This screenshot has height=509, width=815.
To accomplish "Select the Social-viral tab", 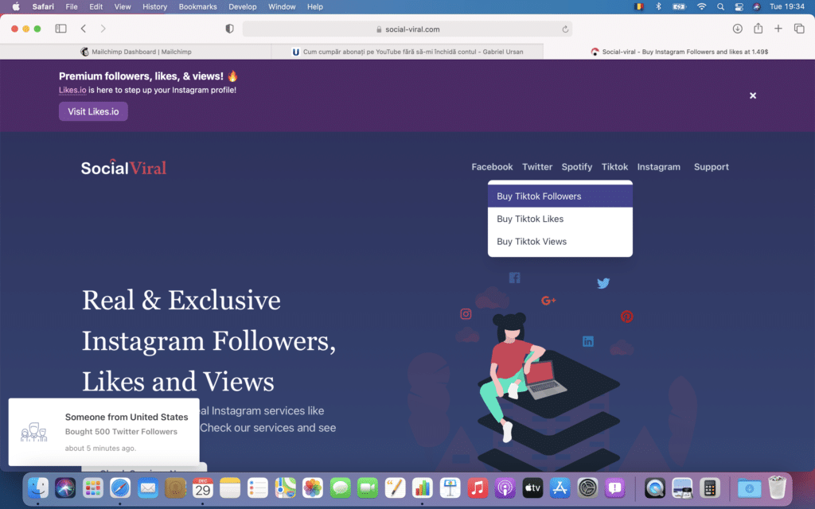I will point(680,52).
